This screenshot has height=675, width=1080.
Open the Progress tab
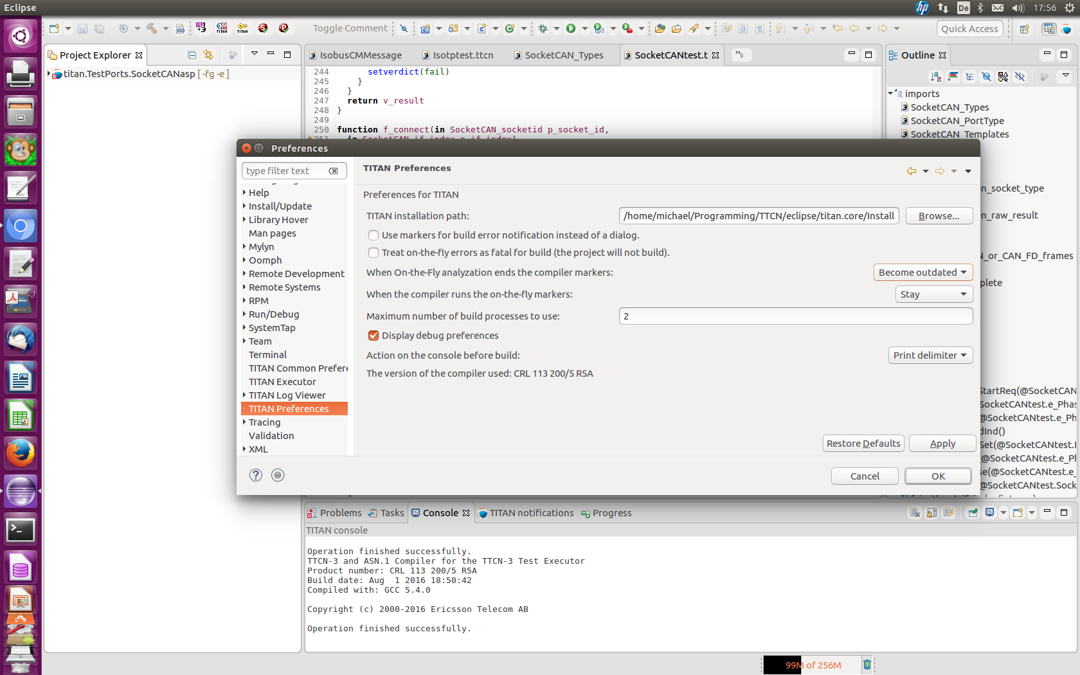click(x=606, y=513)
